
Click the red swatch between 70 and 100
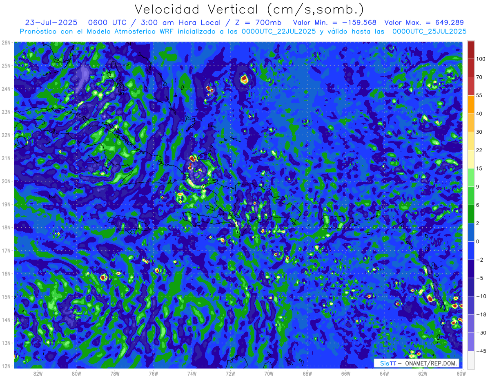click(471, 68)
